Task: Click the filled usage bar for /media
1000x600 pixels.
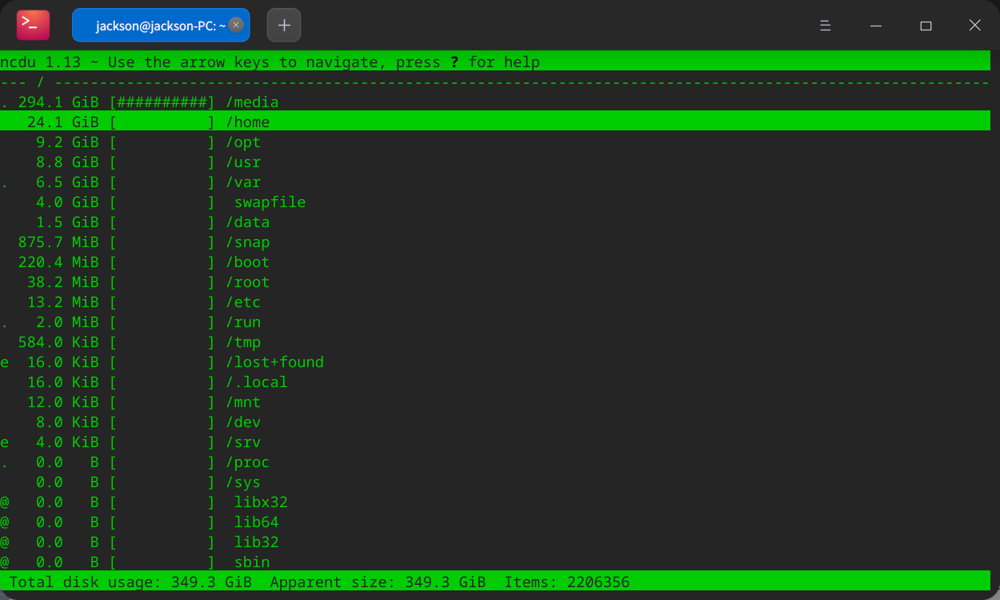Action: 162,102
